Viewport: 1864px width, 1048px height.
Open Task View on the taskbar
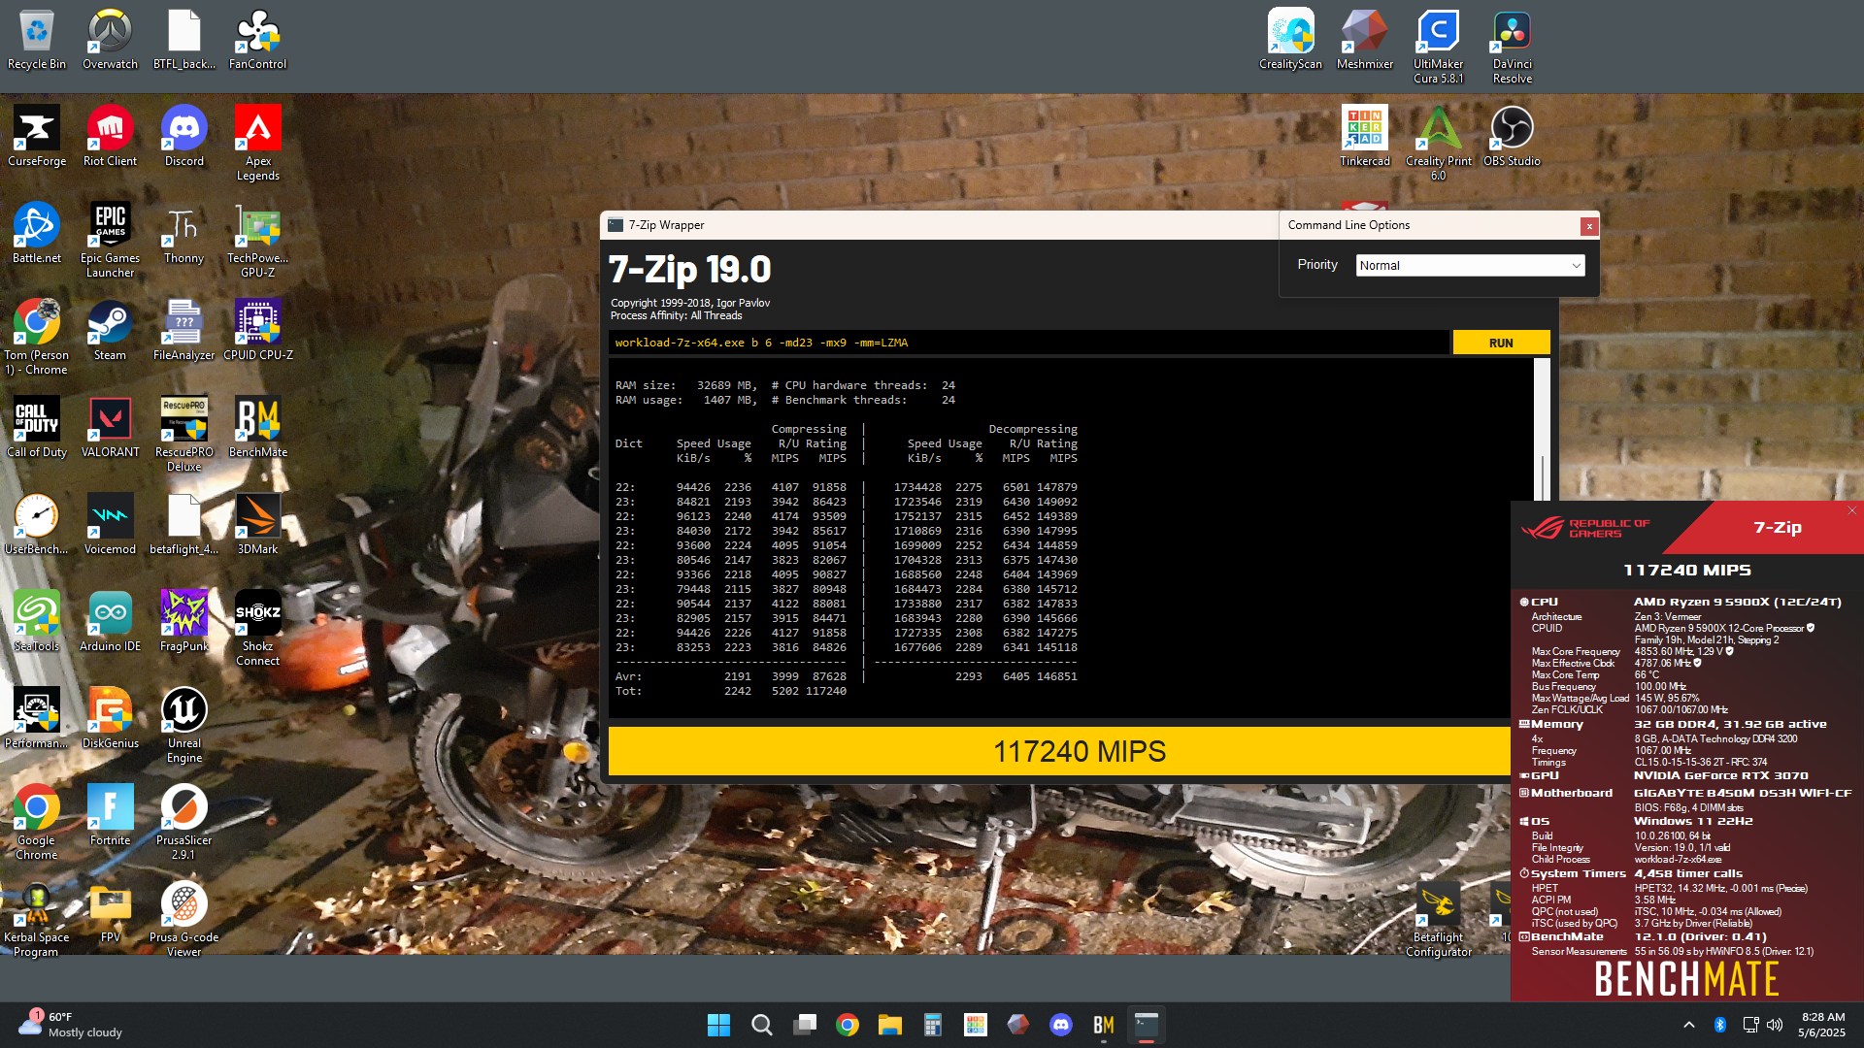tap(805, 1025)
